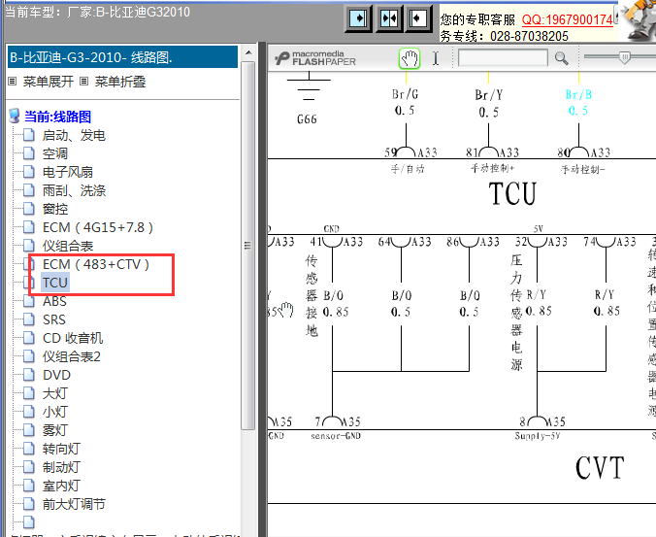Click the Br/G 0.5 wire label
The width and height of the screenshot is (656, 537).
coord(405,103)
